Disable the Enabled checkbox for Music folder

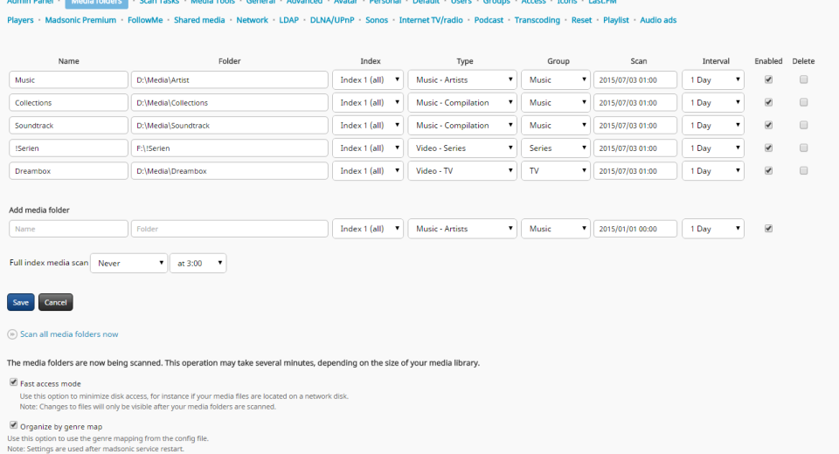(768, 79)
